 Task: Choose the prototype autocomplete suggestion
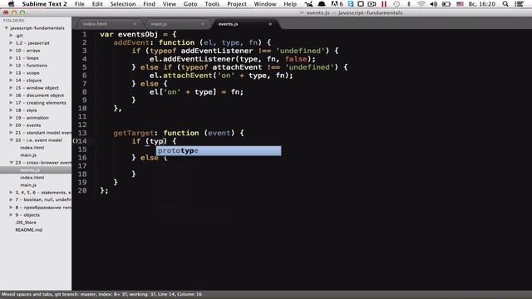219,151
